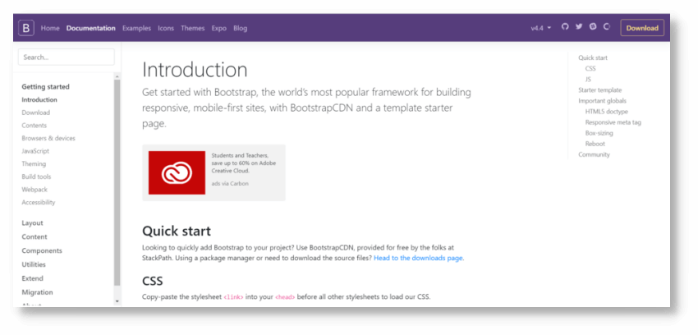The image size is (698, 335).
Task: Open Blog in the navbar
Action: 240,28
